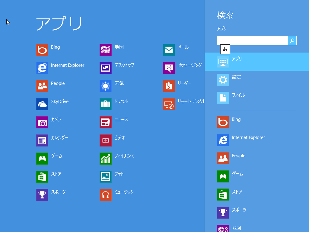This screenshot has height=232, width=309.
Task: Open the メール app tile
Action: 177,50
